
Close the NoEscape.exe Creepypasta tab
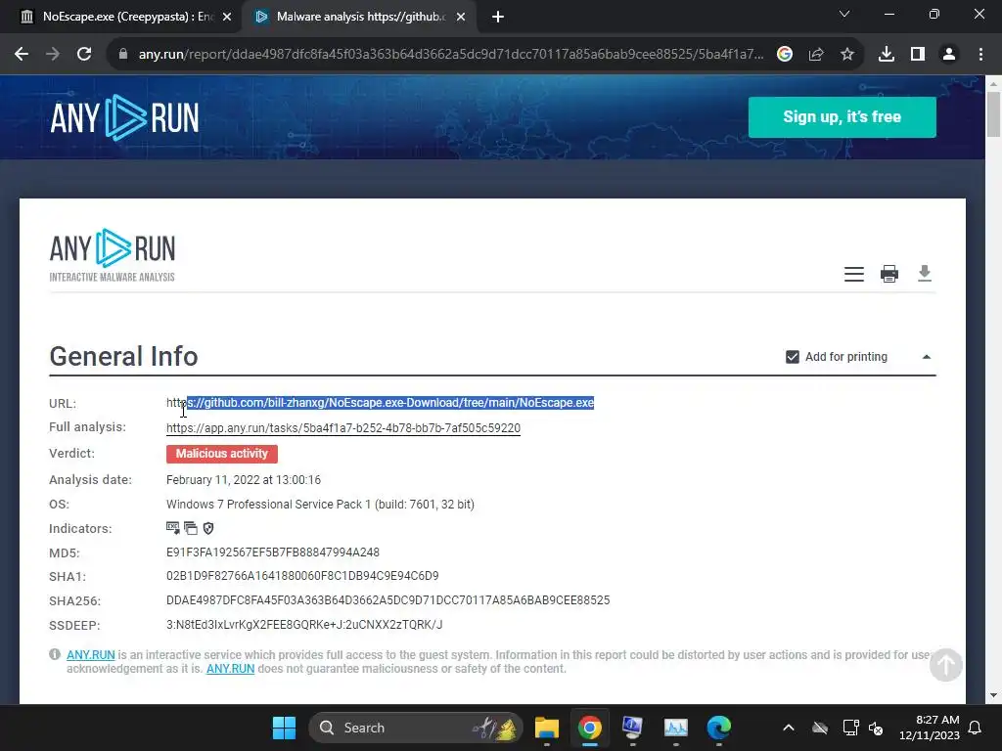click(x=227, y=17)
